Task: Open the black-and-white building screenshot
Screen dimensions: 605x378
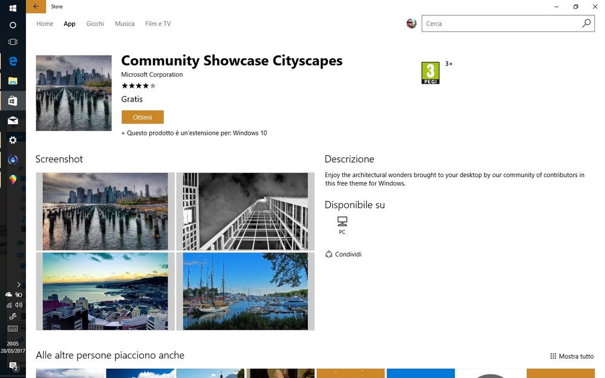Action: click(x=246, y=211)
